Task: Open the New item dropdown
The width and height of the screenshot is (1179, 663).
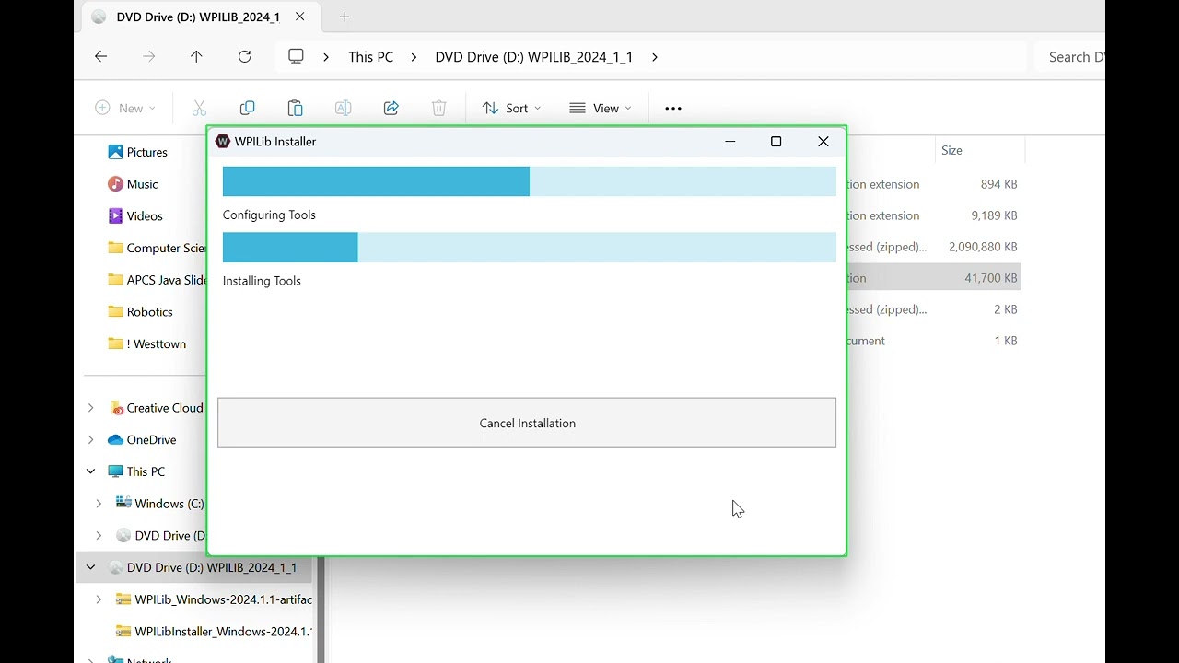Action: 125,108
